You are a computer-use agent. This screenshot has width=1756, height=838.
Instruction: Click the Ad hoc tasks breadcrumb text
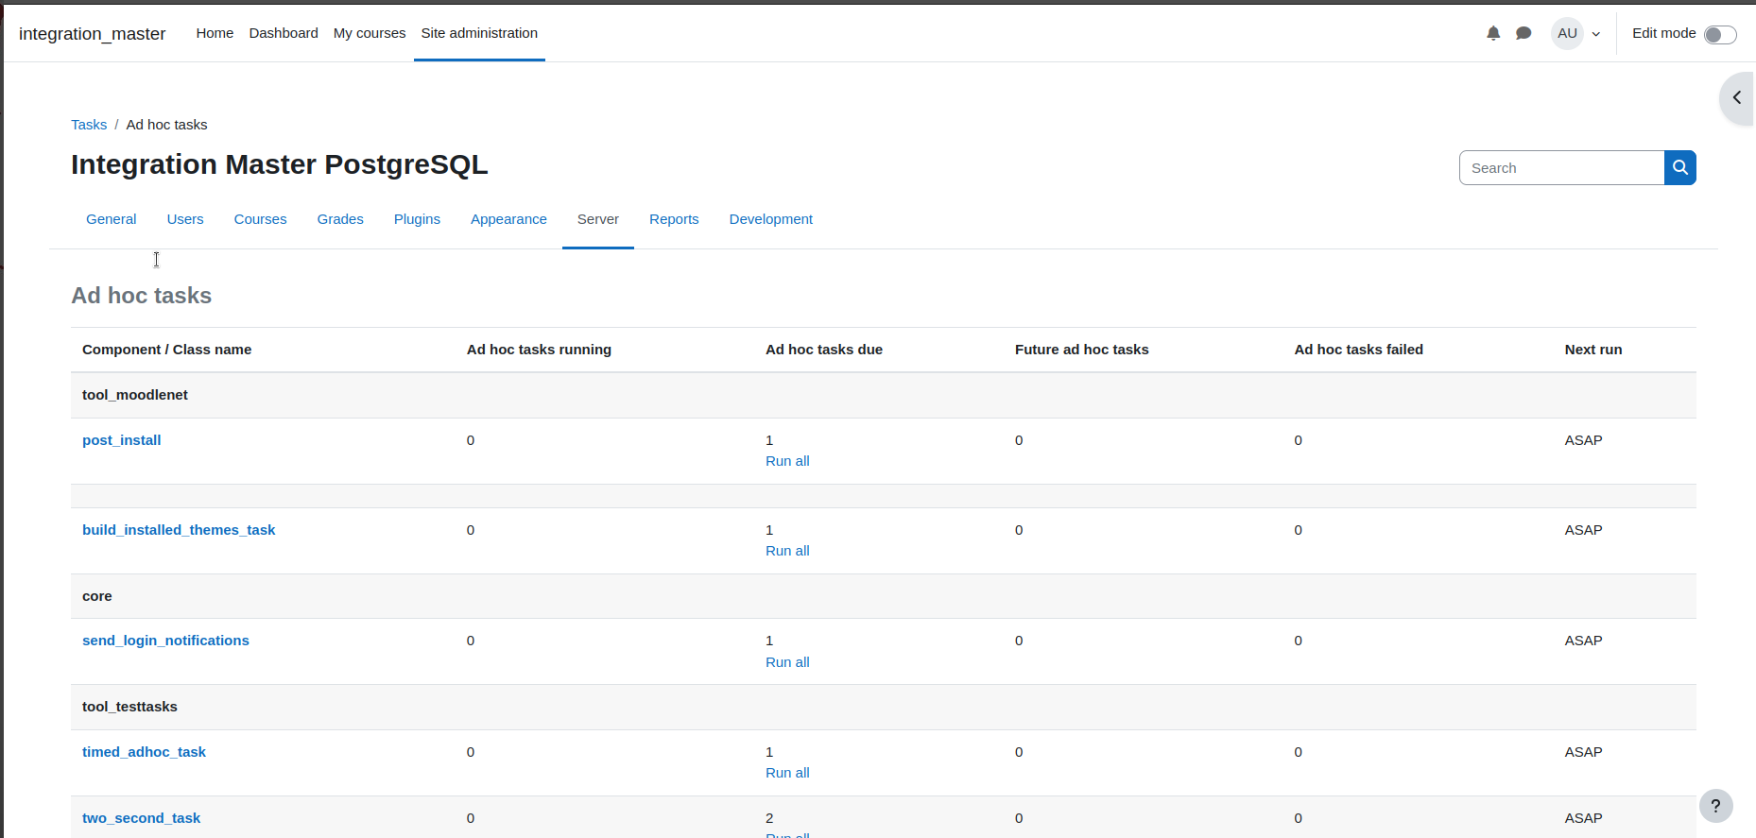tap(166, 125)
